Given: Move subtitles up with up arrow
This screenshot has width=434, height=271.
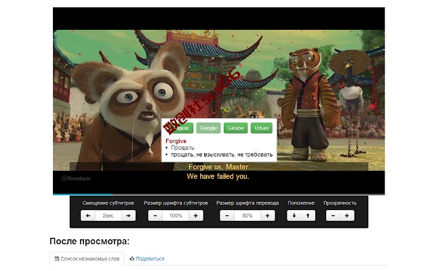Looking at the screenshot, I should coord(308,215).
